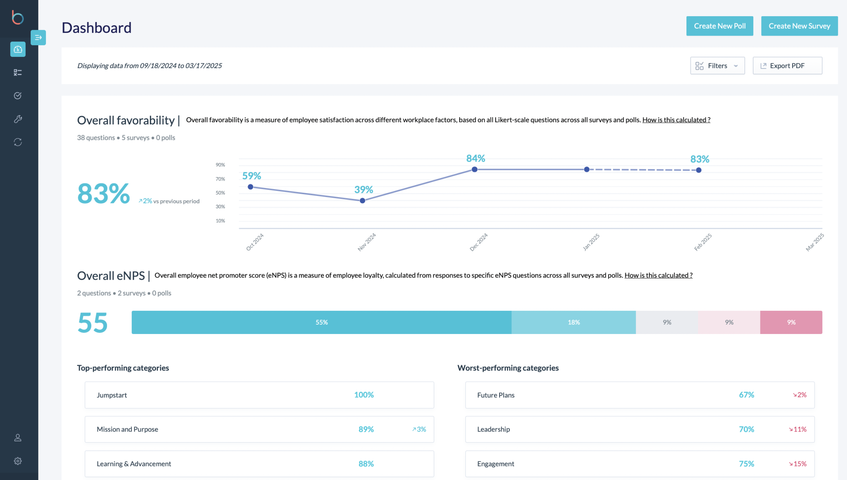Open the Jumpstart category row
The height and width of the screenshot is (480, 847).
259,395
